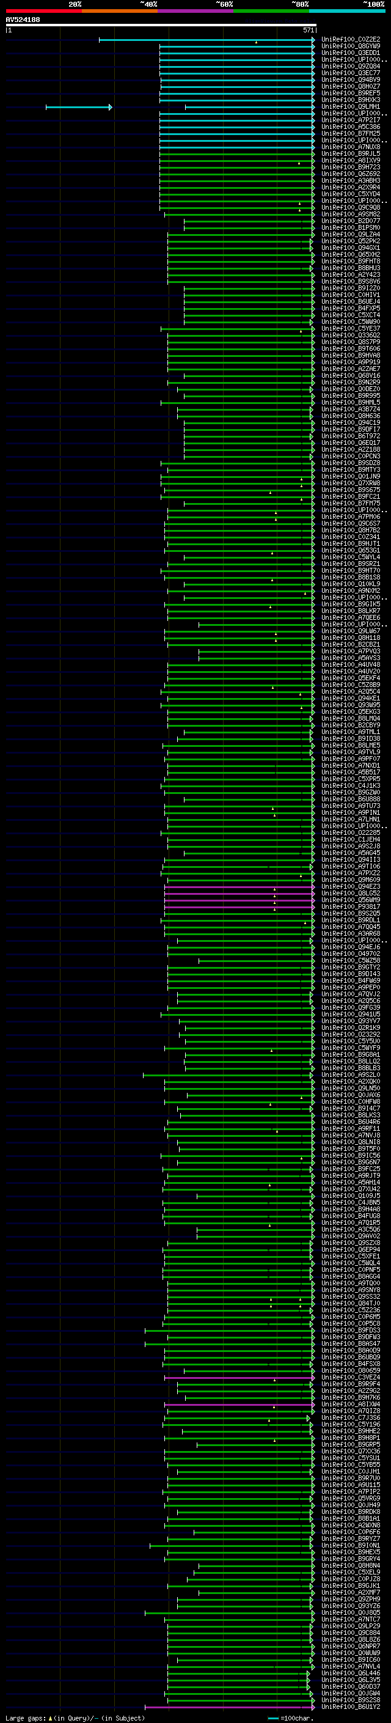This screenshot has width=391, height=1723.
Task: Click the cyan alignment bar of UniRef100_C0Z2E2
Action: (x=206, y=40)
